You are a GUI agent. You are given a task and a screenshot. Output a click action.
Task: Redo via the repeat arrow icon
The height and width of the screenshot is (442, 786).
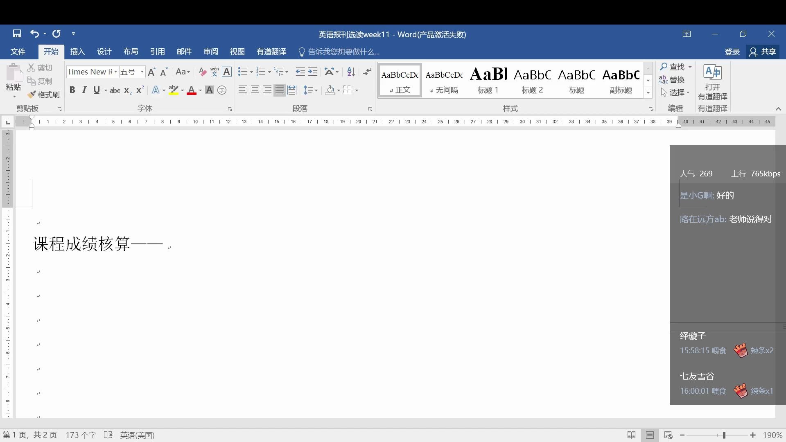coord(56,34)
